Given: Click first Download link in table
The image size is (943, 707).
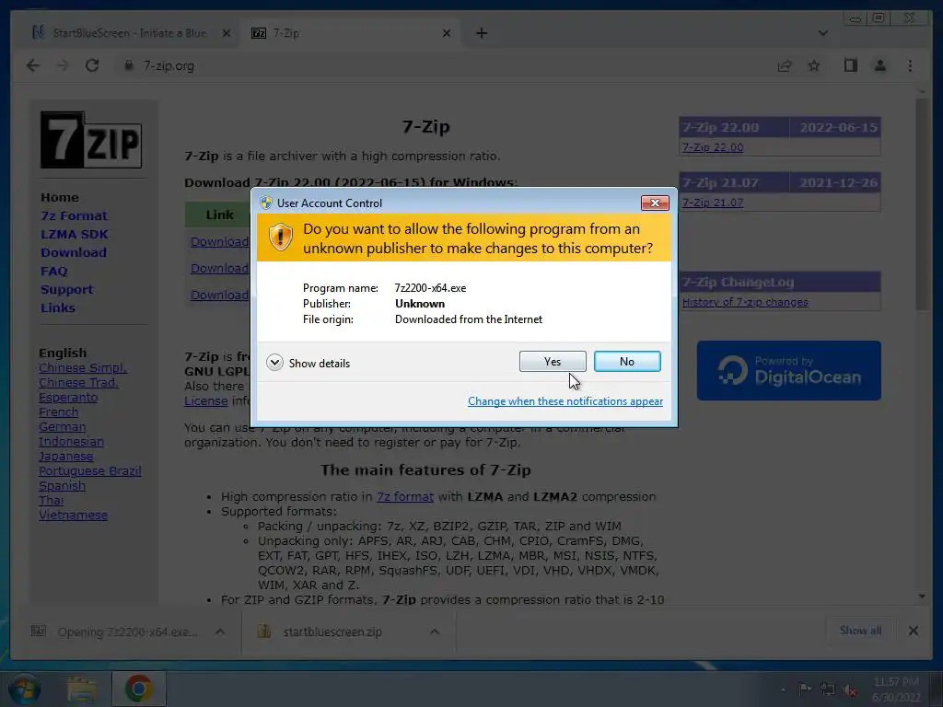Looking at the screenshot, I should point(219,242).
